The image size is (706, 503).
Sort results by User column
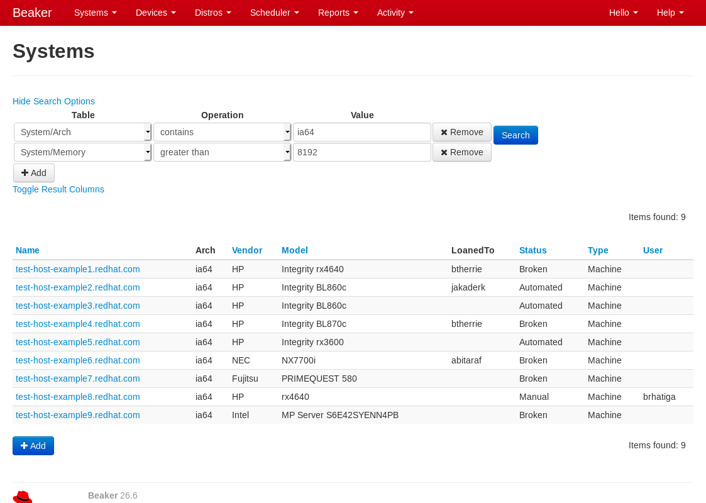(x=653, y=250)
